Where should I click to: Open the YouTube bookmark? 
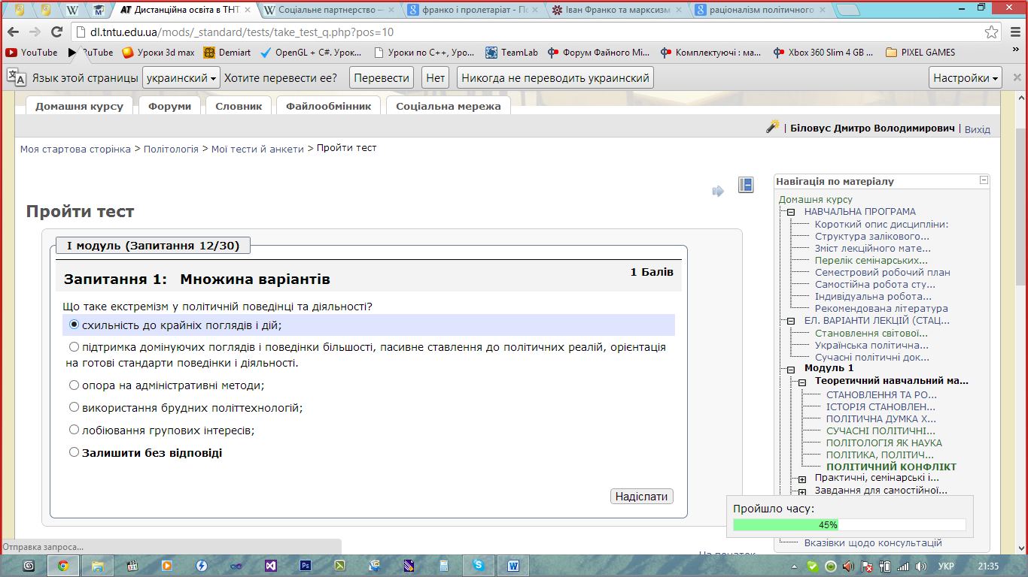point(32,53)
